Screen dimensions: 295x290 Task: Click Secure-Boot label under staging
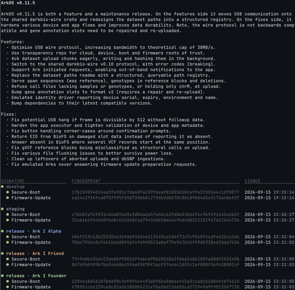click(26, 214)
